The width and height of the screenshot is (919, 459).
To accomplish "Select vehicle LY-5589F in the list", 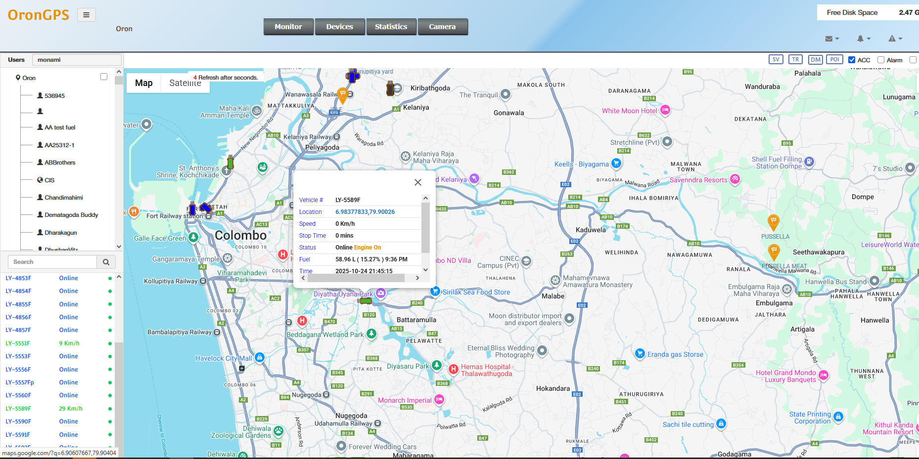I will 18,408.
